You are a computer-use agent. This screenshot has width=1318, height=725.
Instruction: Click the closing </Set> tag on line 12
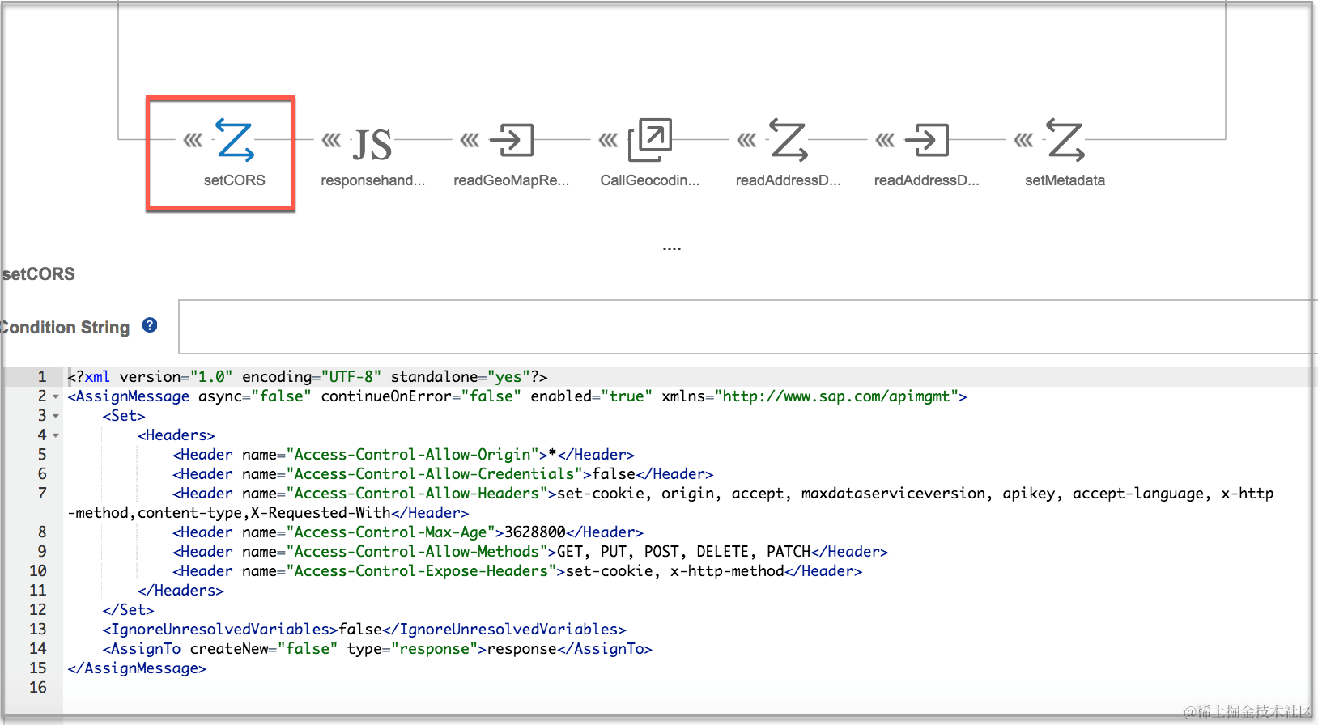tap(128, 610)
